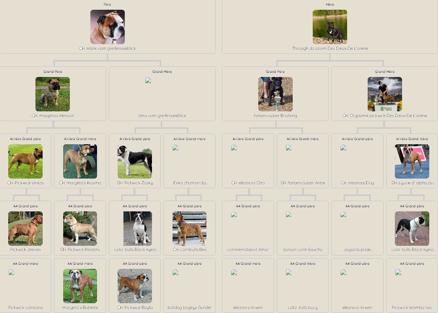Click the CH. eleanors Eloy name link

(x=357, y=183)
